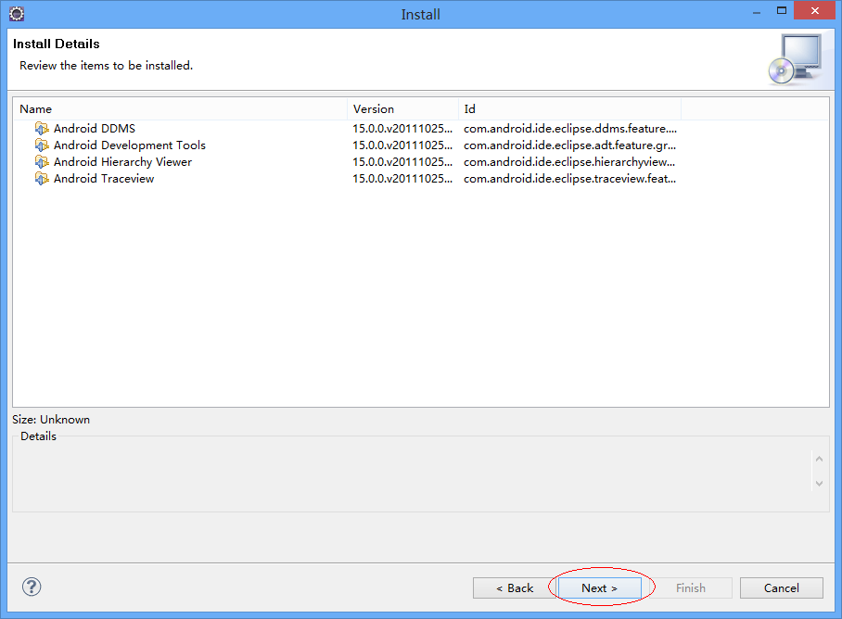Image resolution: width=842 pixels, height=619 pixels.
Task: Click the Android Traceview feature icon
Action: click(42, 179)
